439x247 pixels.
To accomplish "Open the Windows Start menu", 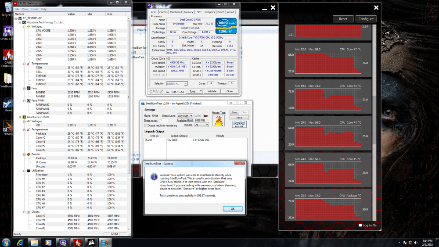I will click(6, 242).
